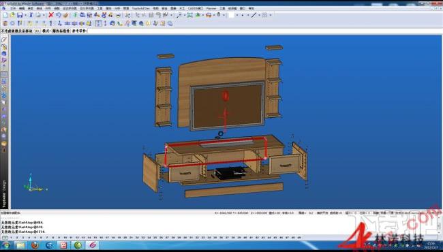Select the blue shape tool in left sidebar

point(4,53)
